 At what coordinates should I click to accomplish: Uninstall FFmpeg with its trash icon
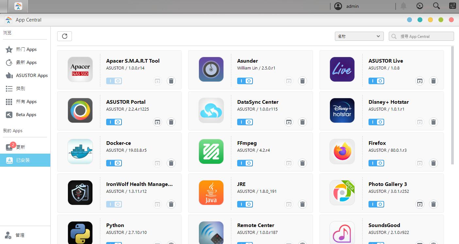pyautogui.click(x=302, y=163)
